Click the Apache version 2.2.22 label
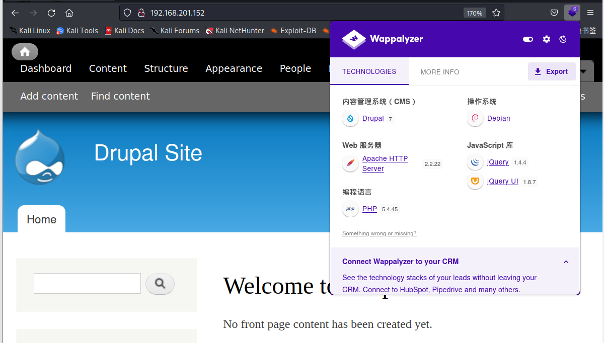The image size is (604, 343). 432,164
